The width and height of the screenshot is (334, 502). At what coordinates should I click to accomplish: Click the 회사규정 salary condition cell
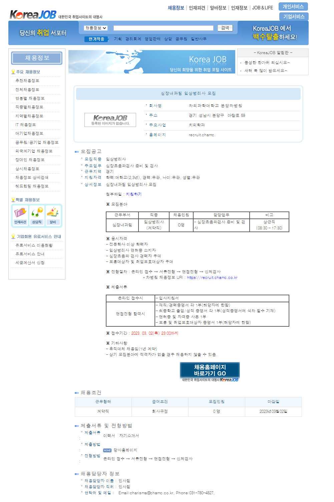coord(160,411)
